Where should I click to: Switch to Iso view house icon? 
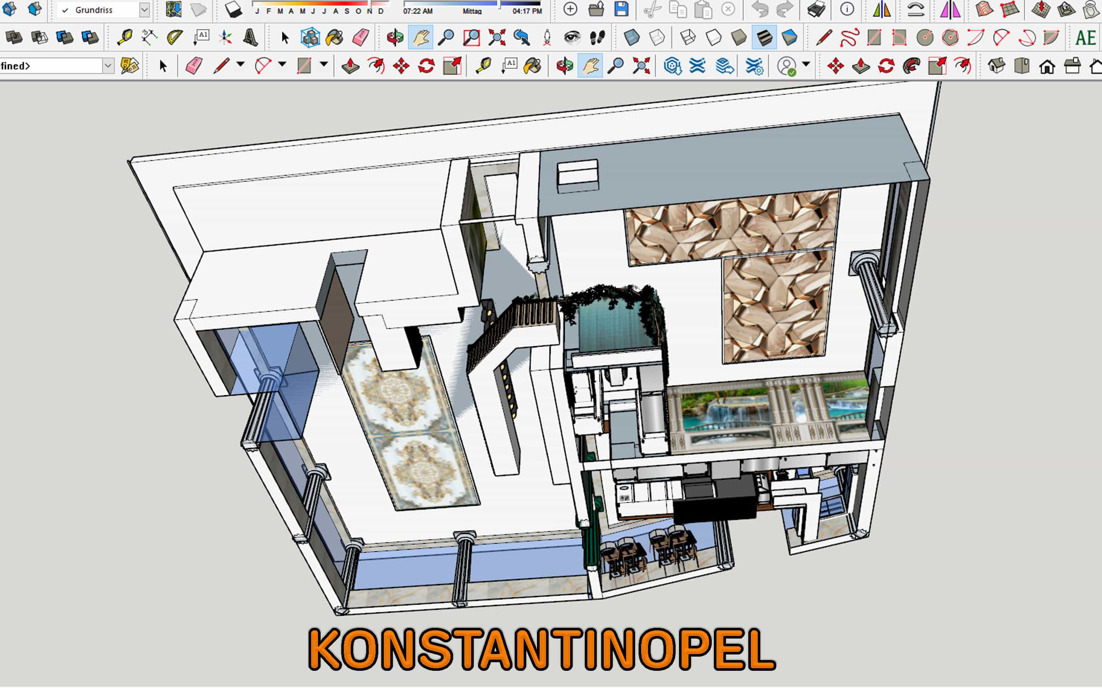pos(996,66)
